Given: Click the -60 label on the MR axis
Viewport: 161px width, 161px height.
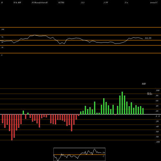Looking at the screenshot, I should pyautogui.click(x=157, y=132).
